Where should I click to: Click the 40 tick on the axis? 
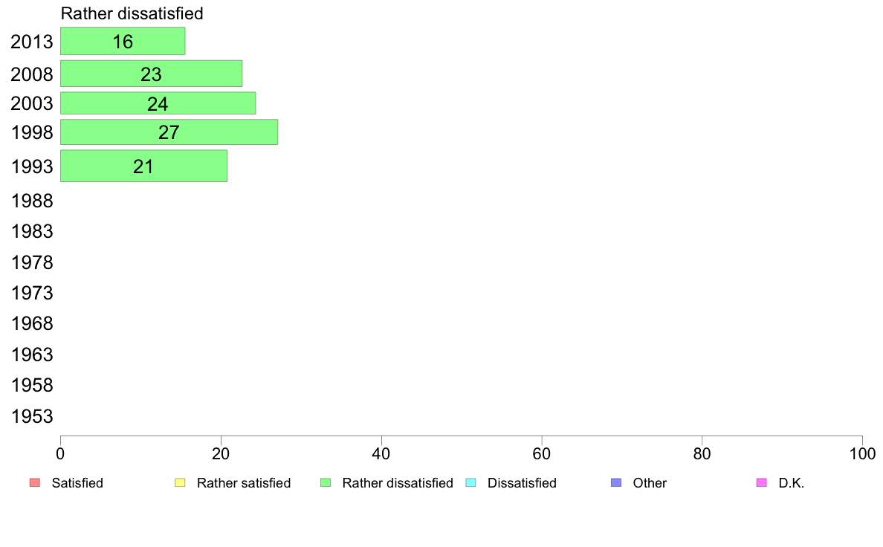click(x=381, y=454)
